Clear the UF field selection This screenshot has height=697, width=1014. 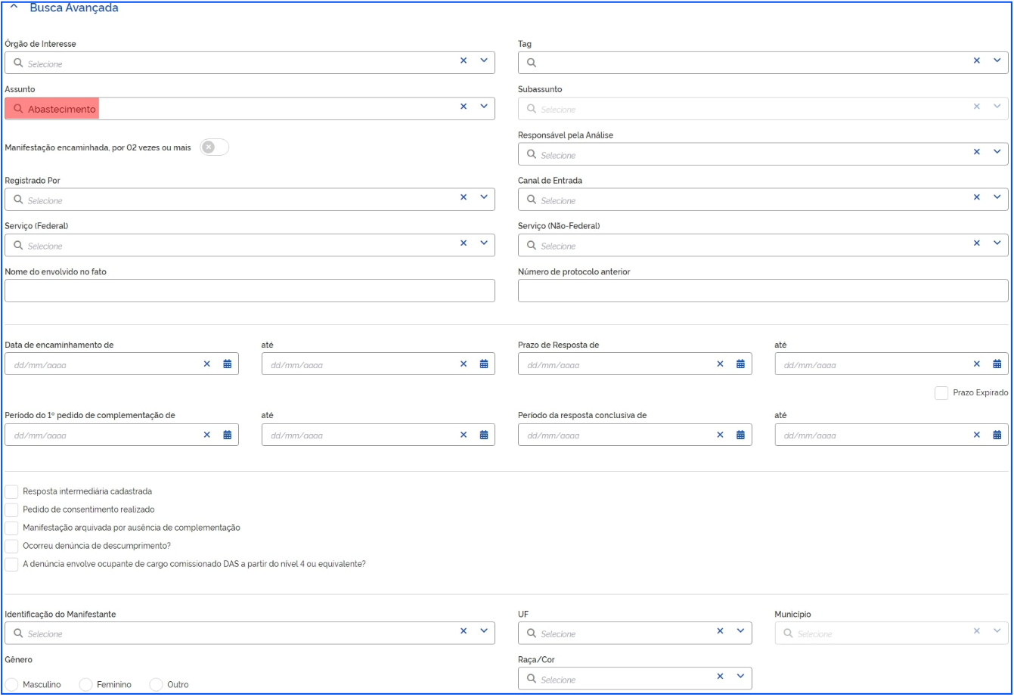[720, 631]
